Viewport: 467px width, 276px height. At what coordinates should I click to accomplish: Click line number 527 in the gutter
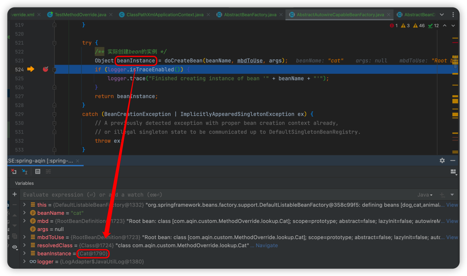click(x=19, y=96)
